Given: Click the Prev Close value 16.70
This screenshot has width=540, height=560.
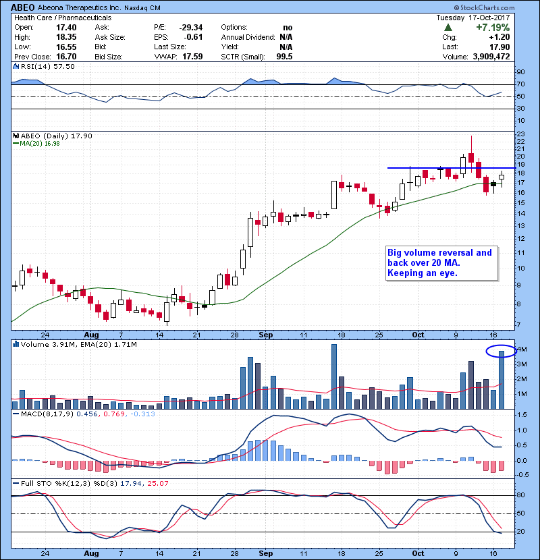Looking at the screenshot, I should tap(66, 57).
